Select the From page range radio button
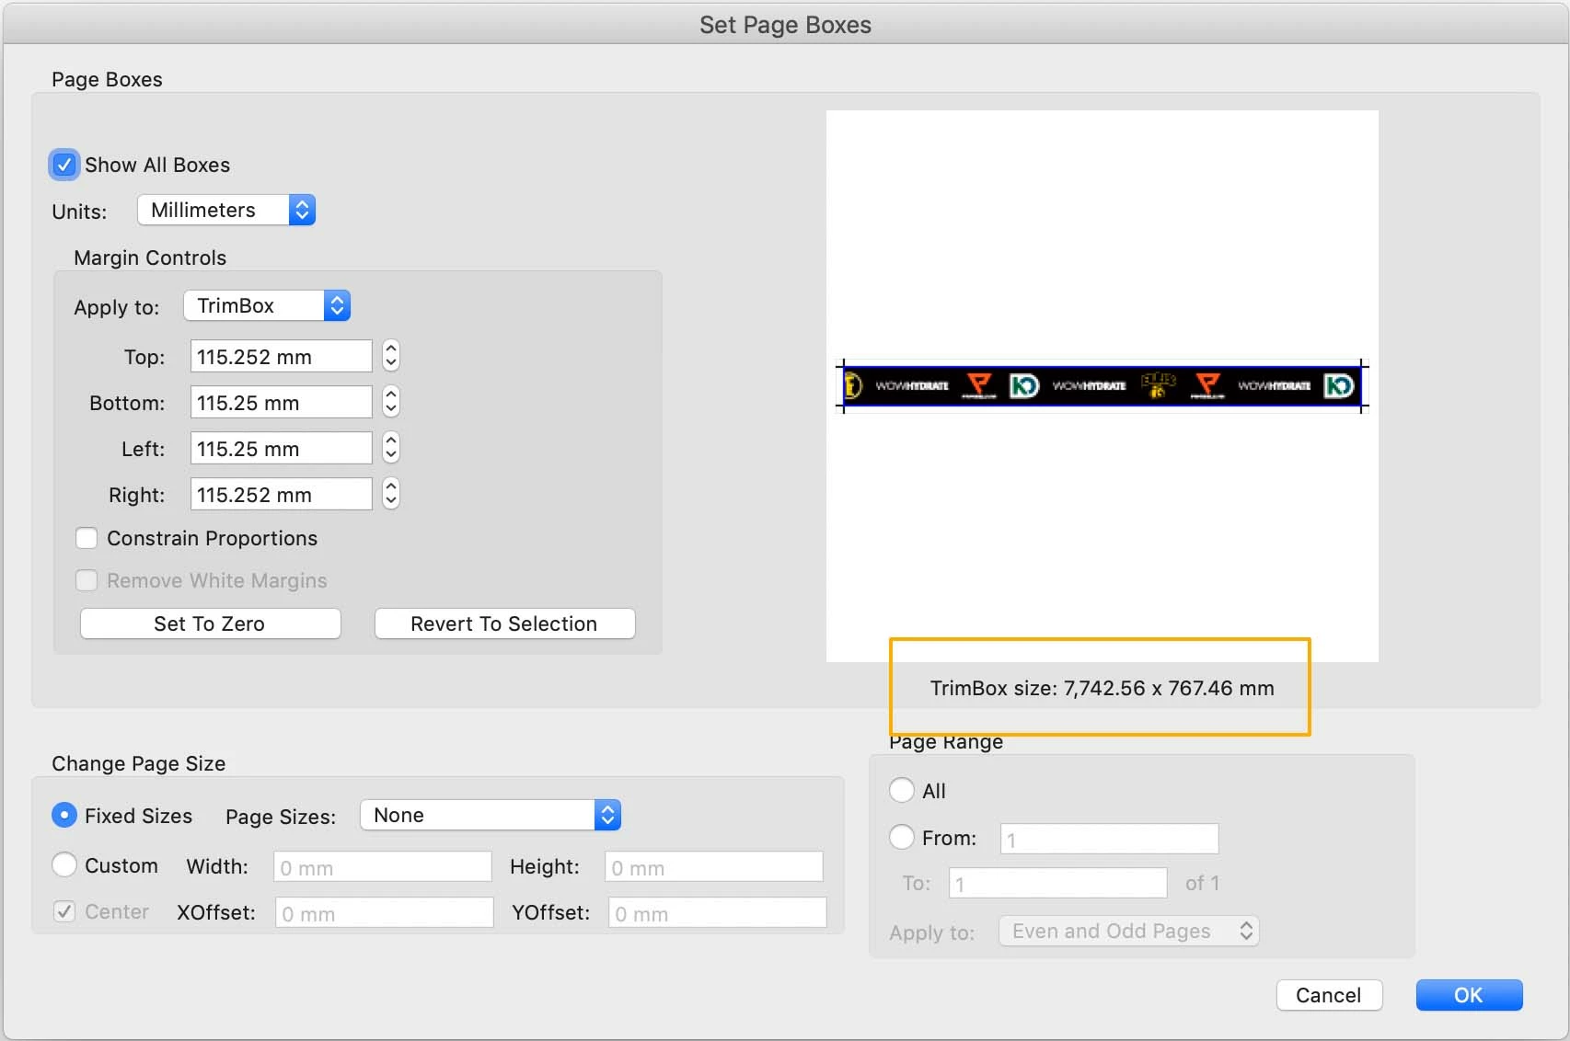Viewport: 1570px width, 1041px height. 902,838
